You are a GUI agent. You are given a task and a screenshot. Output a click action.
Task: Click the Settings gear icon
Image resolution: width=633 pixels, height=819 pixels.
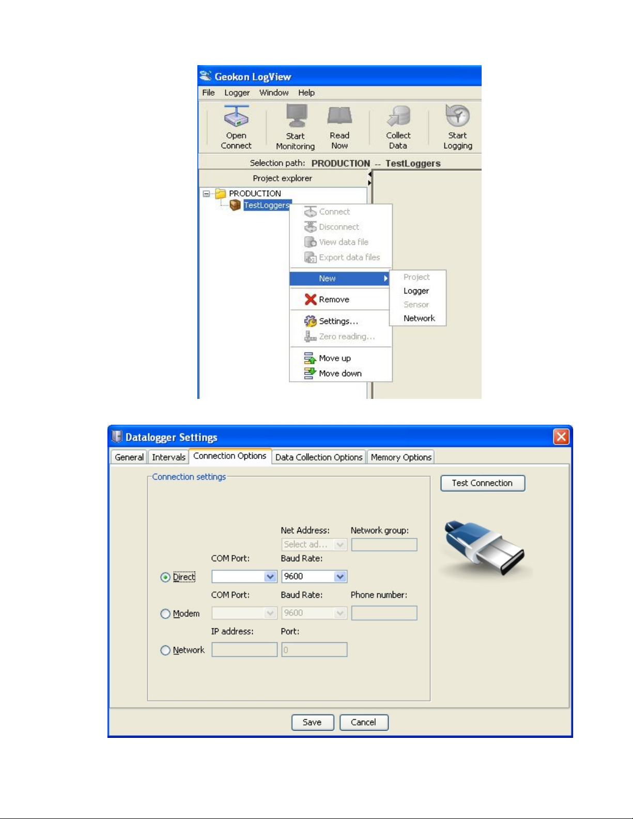tap(311, 321)
